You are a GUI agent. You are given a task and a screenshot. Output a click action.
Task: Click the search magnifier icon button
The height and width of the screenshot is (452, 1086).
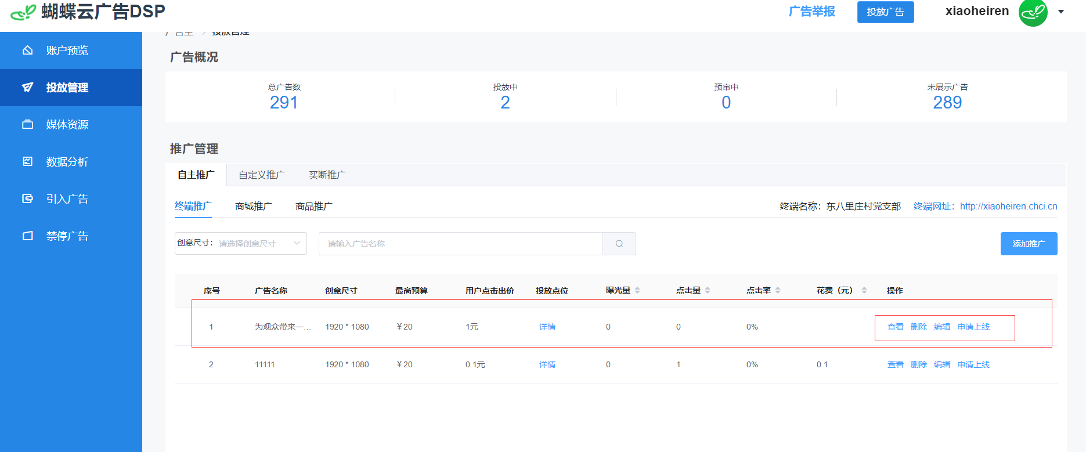[619, 244]
